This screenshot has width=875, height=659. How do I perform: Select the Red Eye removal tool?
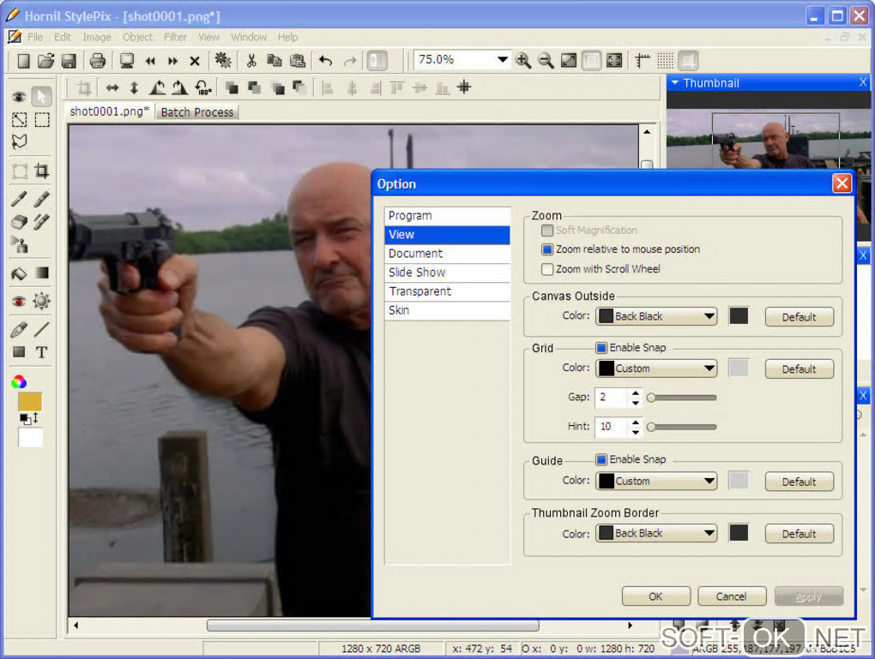19,301
